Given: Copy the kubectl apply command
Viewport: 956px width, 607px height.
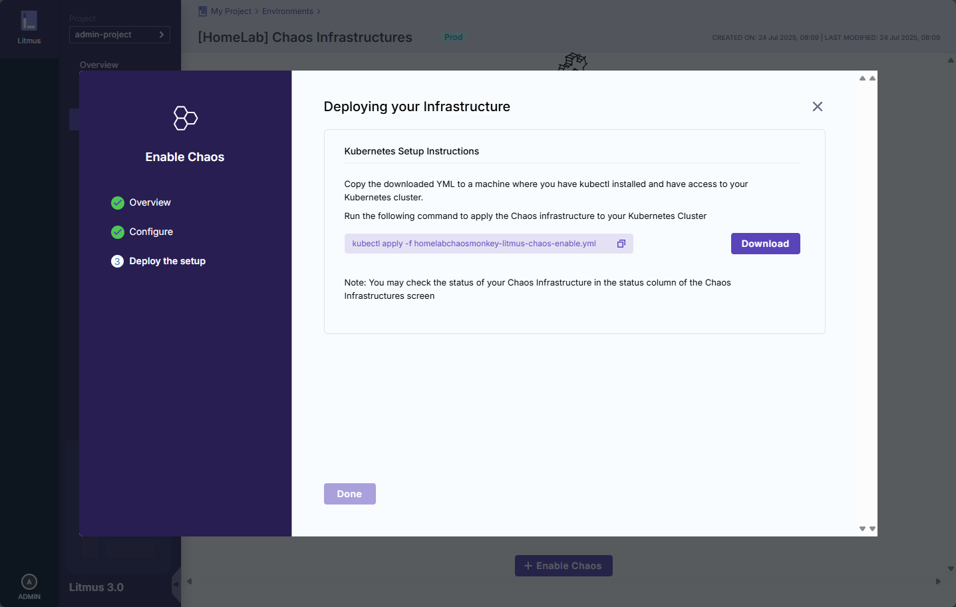Looking at the screenshot, I should (621, 244).
